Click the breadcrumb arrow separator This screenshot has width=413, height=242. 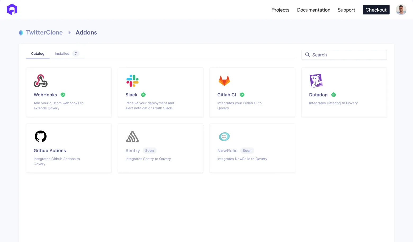(x=69, y=32)
